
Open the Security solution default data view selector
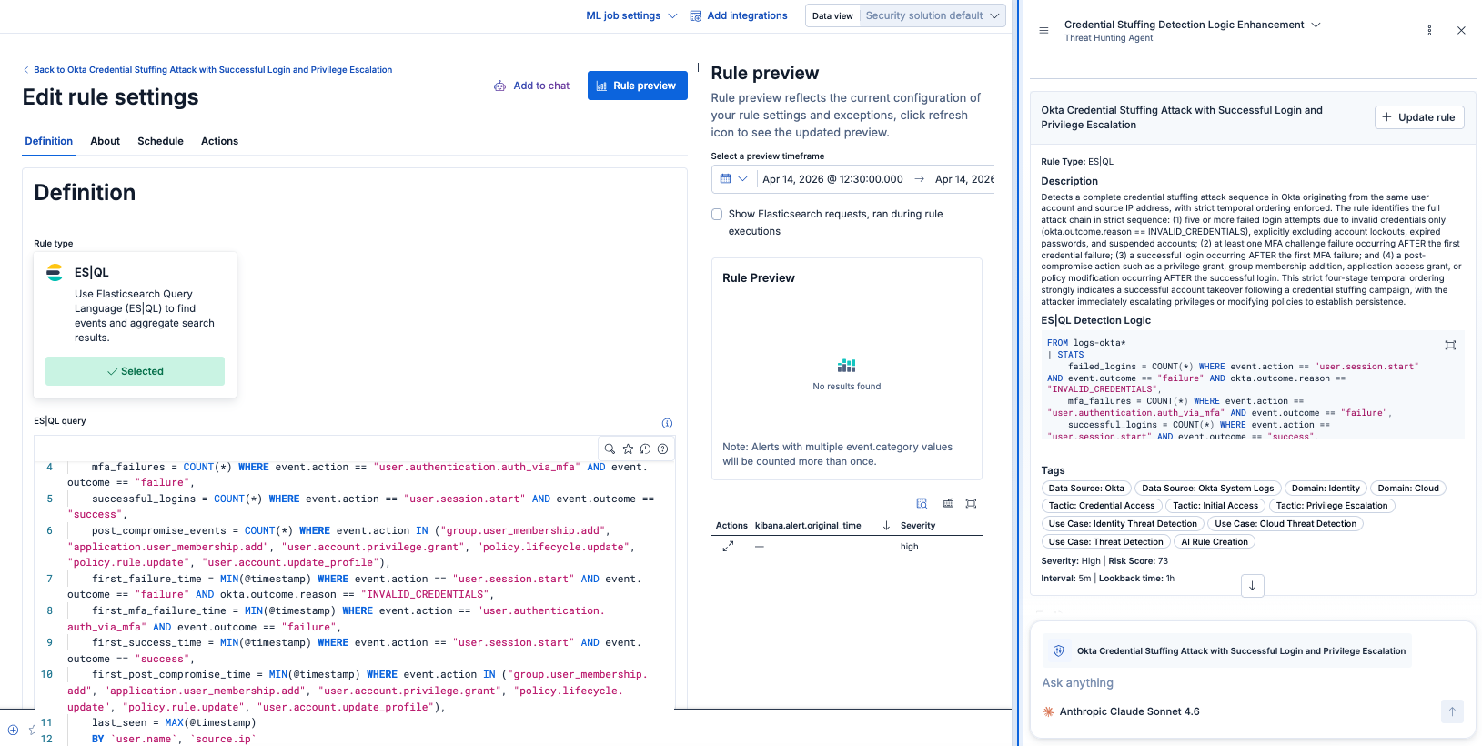(x=933, y=15)
